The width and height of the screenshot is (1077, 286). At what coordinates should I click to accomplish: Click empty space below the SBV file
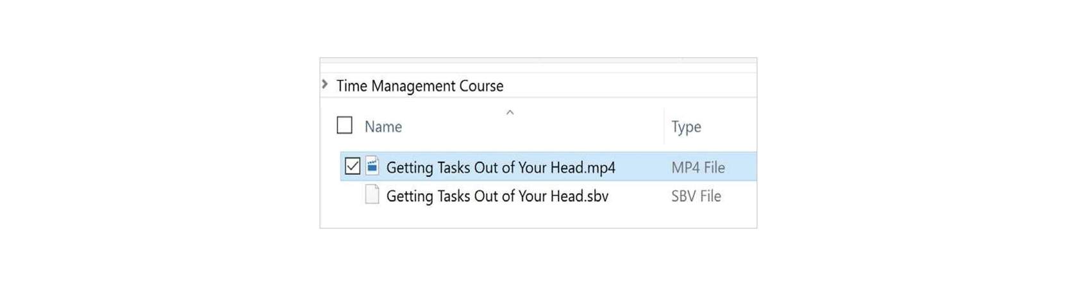pyautogui.click(x=538, y=217)
